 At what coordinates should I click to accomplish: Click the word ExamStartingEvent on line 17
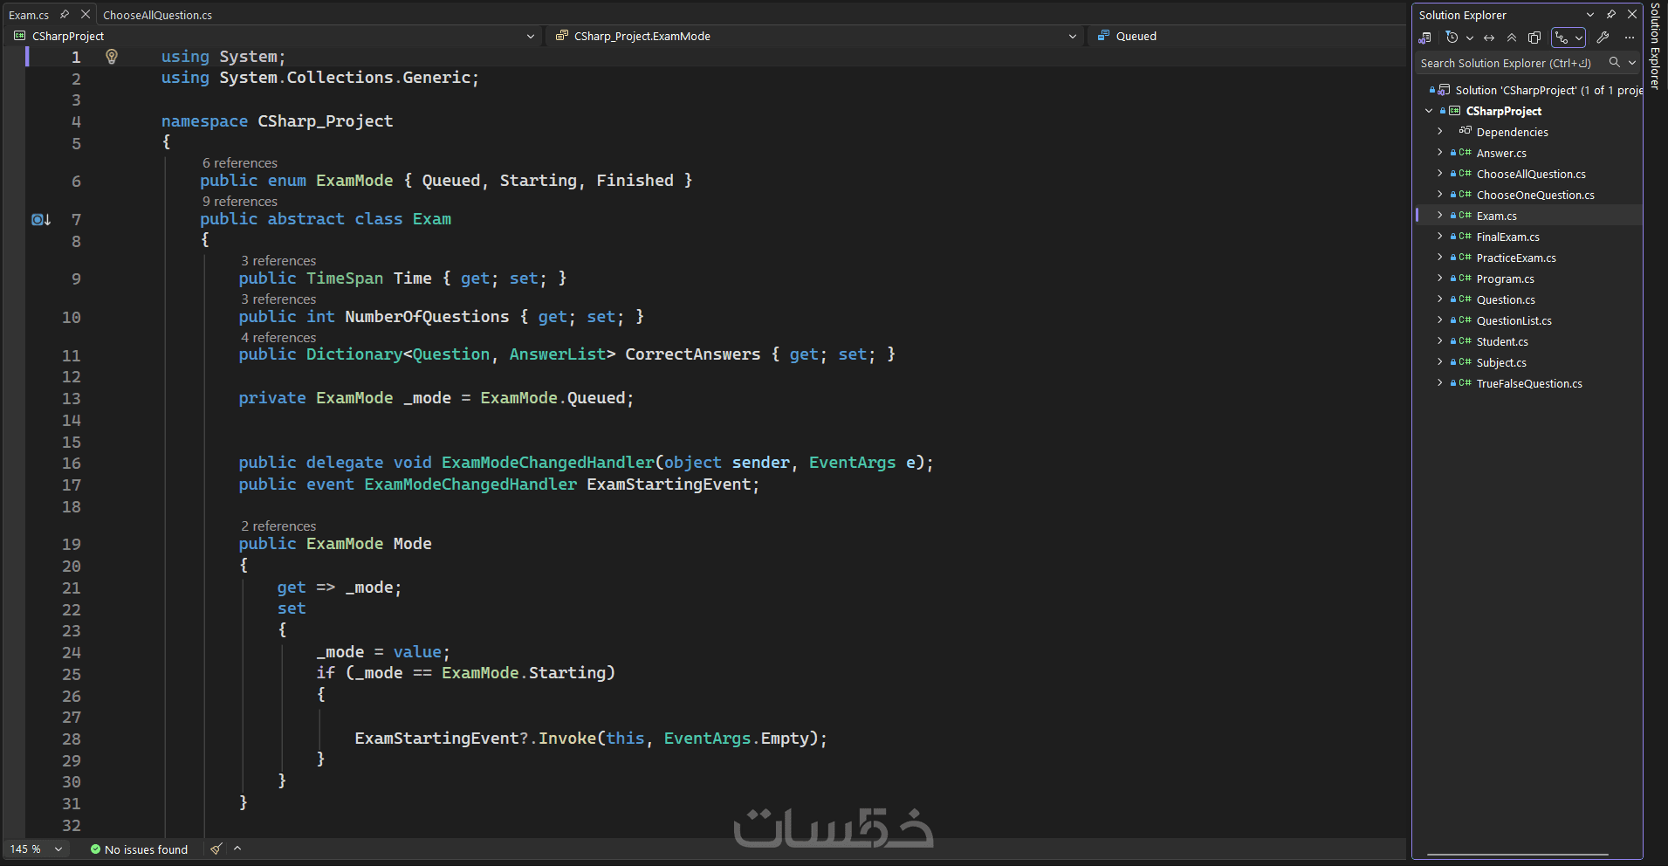(669, 485)
